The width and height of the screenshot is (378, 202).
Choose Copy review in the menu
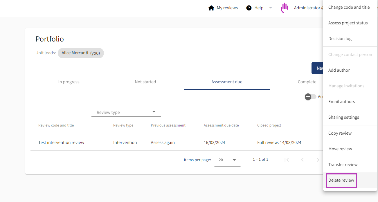point(340,133)
